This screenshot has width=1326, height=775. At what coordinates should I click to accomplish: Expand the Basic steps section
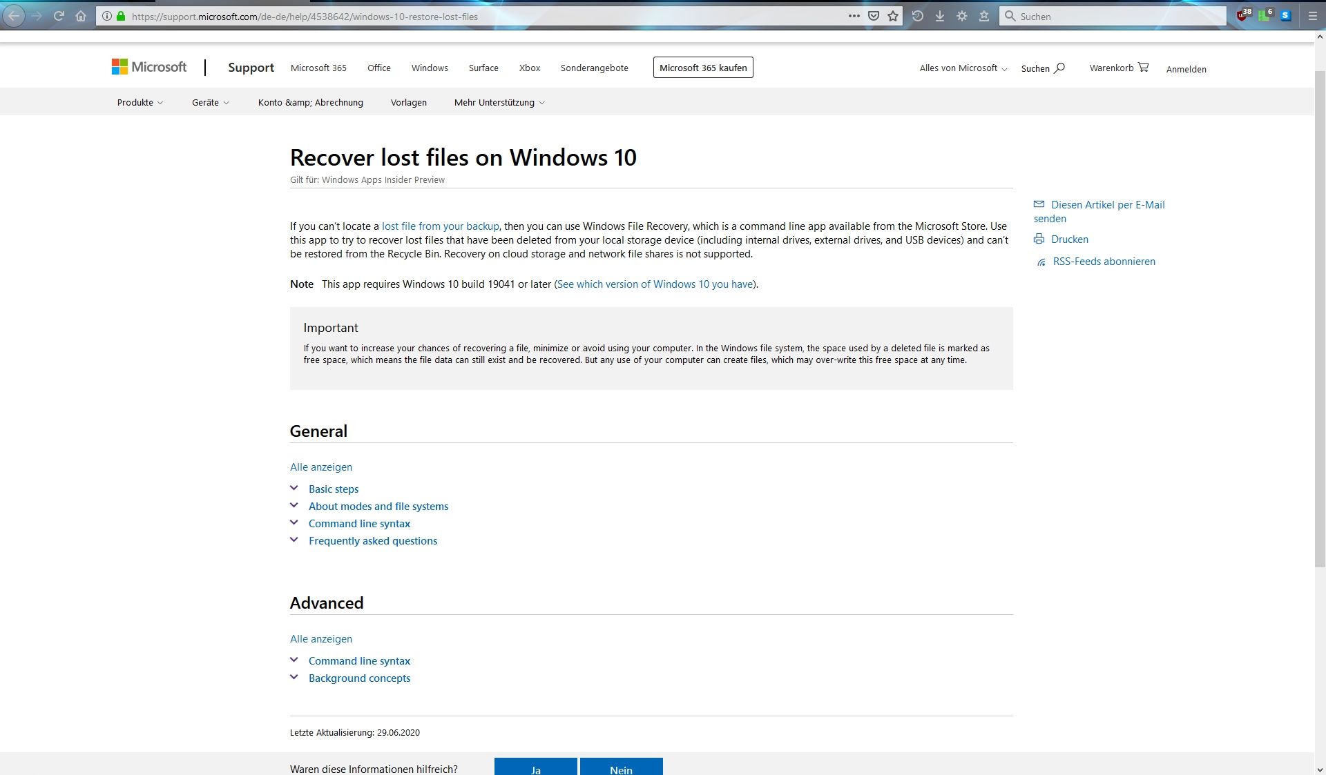tap(334, 489)
